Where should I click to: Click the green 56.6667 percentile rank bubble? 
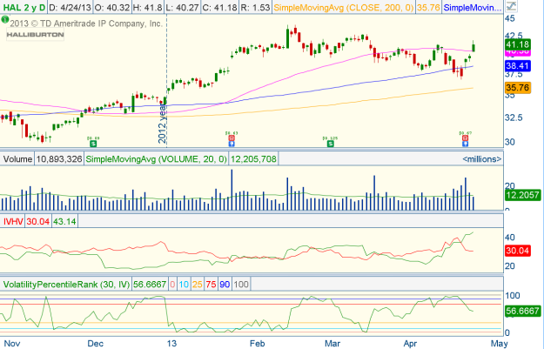click(521, 310)
